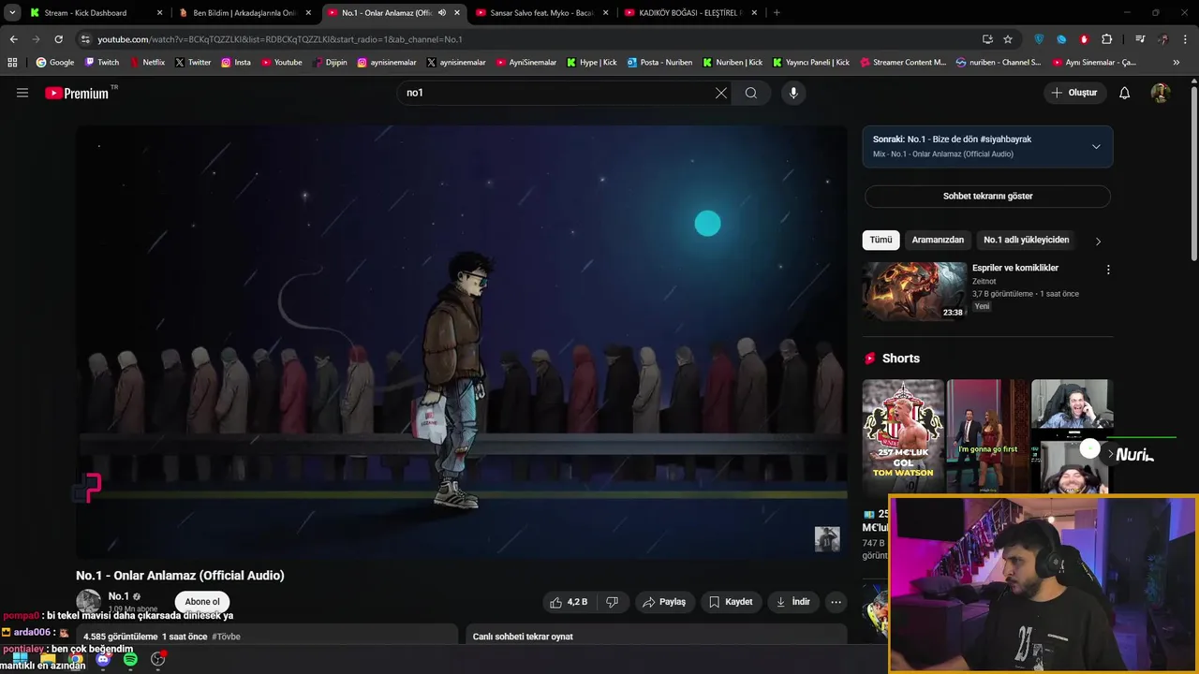
Task: Select the Tümü filter chip
Action: pyautogui.click(x=881, y=240)
